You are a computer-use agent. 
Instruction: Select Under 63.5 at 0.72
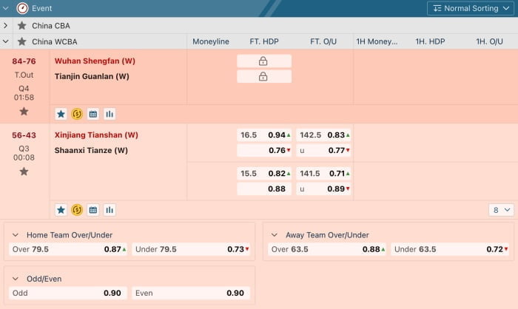(x=450, y=249)
